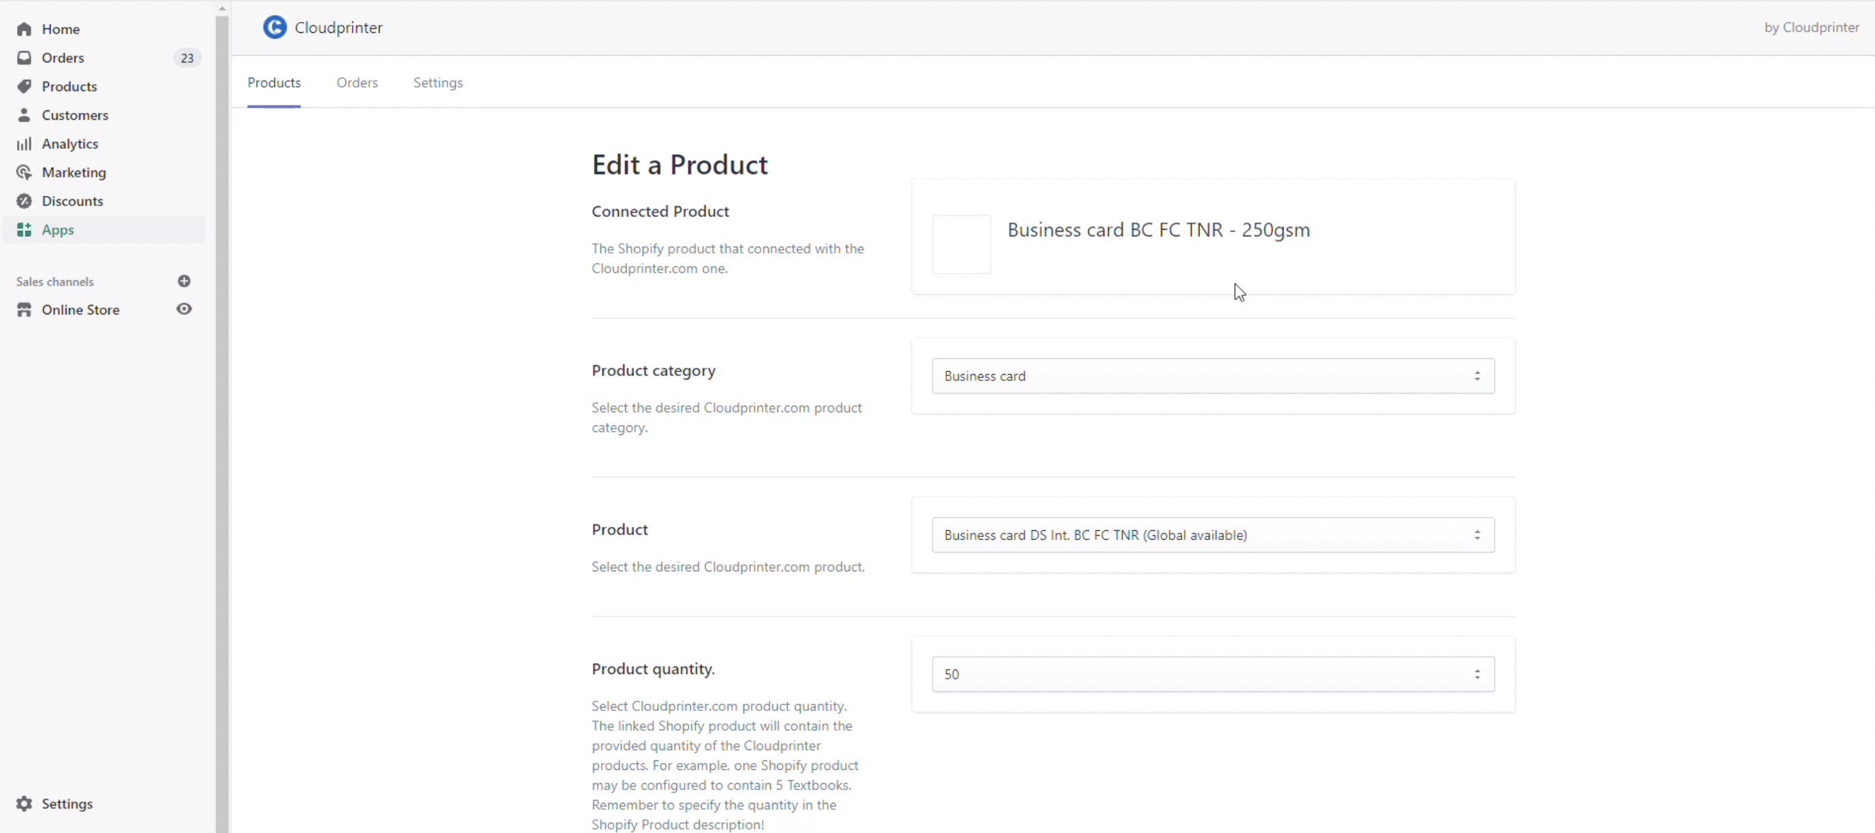Click the Orders inbox icon
The height and width of the screenshot is (833, 1875).
pyautogui.click(x=24, y=58)
